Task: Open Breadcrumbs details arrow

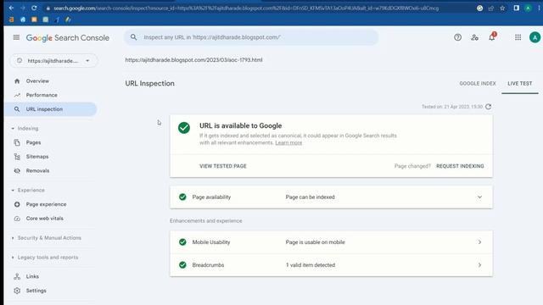Action: click(x=479, y=265)
